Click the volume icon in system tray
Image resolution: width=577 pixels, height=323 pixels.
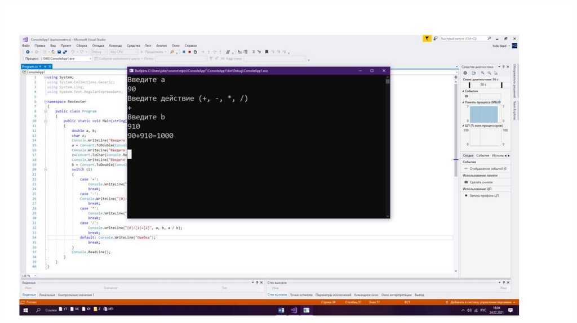[x=469, y=311]
